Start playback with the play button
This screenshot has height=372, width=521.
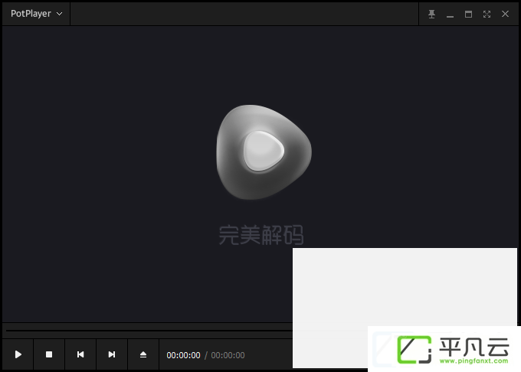click(x=18, y=354)
